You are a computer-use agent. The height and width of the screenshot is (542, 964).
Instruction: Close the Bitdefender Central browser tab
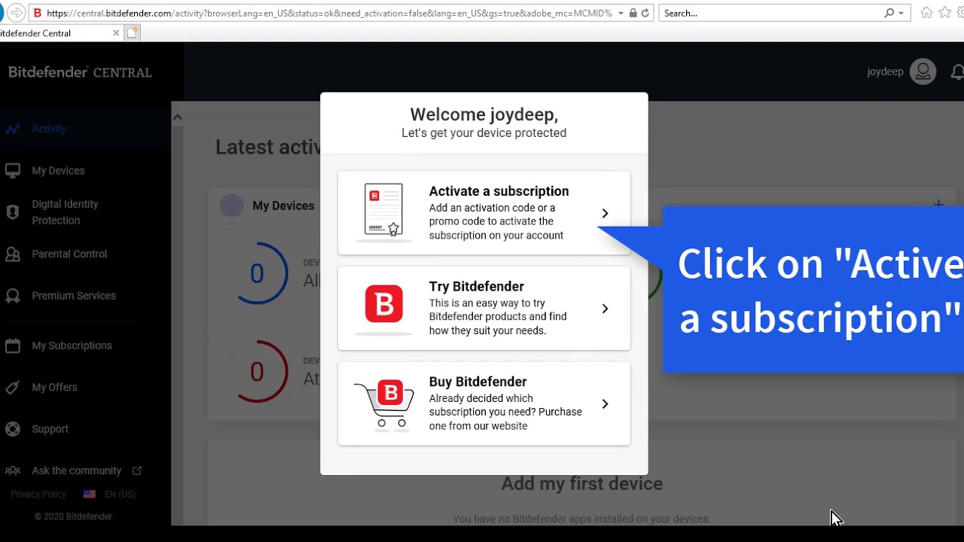116,33
